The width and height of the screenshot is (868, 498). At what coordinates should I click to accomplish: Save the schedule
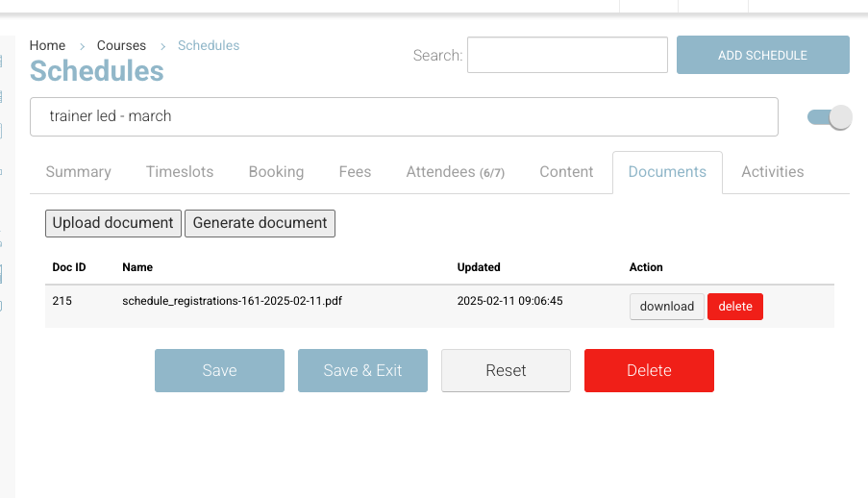219,370
